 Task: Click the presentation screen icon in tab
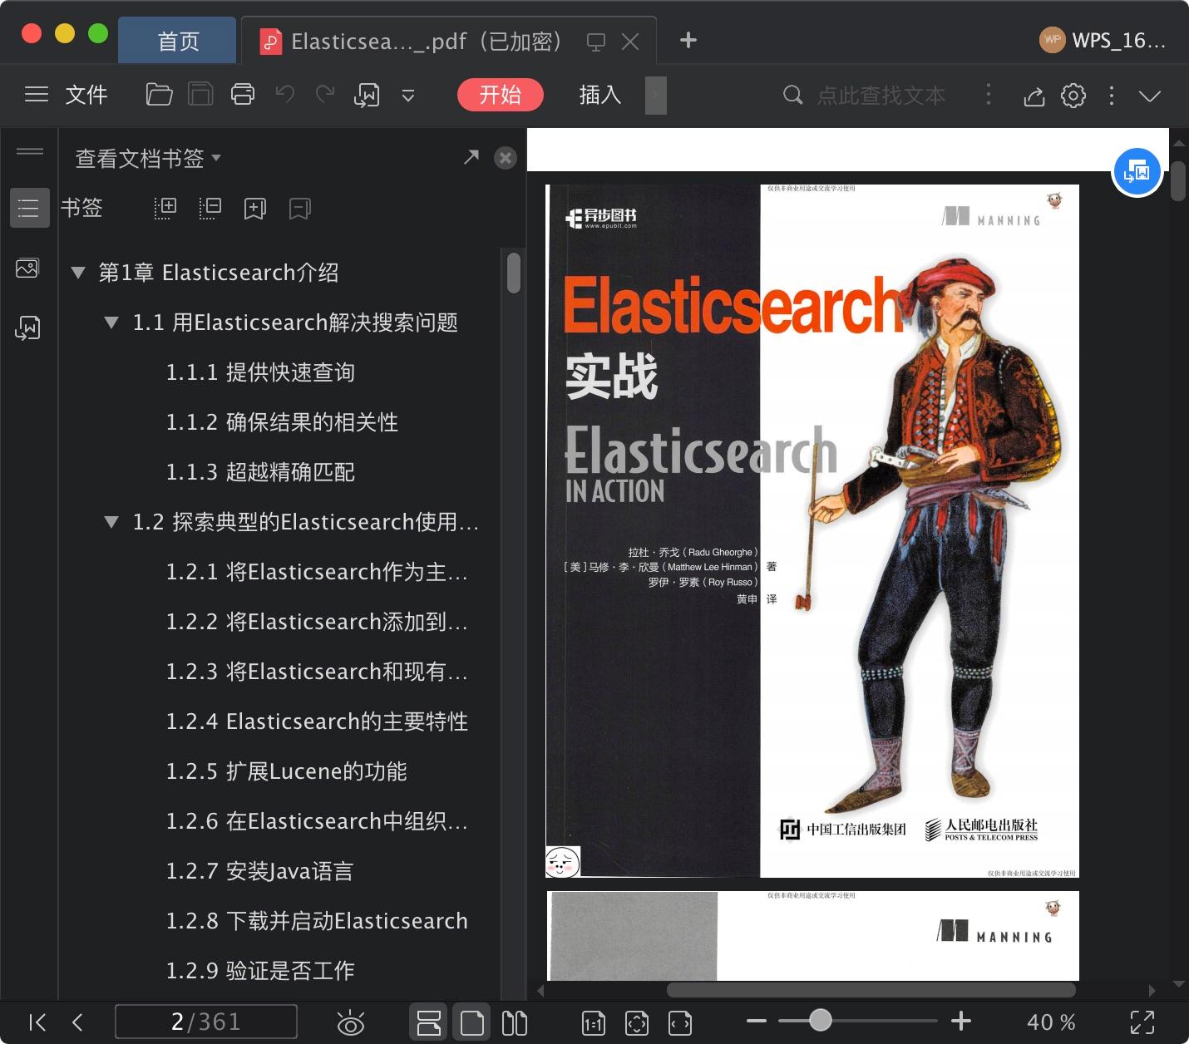[x=595, y=42]
